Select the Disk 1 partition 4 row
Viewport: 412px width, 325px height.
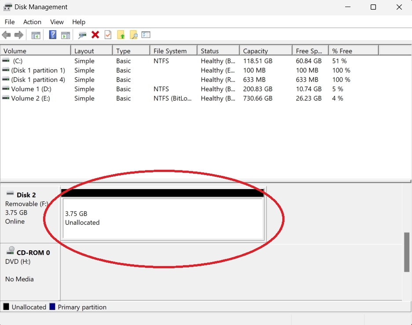click(38, 80)
